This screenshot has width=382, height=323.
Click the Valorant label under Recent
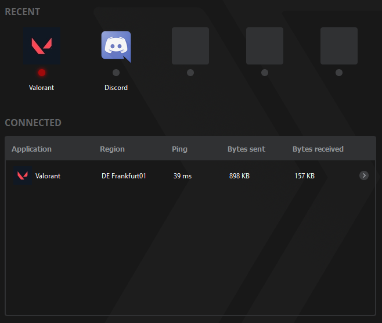tap(41, 88)
